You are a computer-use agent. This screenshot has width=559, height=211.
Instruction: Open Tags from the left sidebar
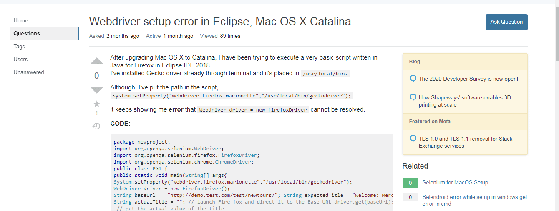(19, 46)
